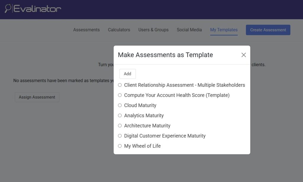This screenshot has height=182, width=303.
Task: Open the Social Media tab
Action: (x=189, y=30)
